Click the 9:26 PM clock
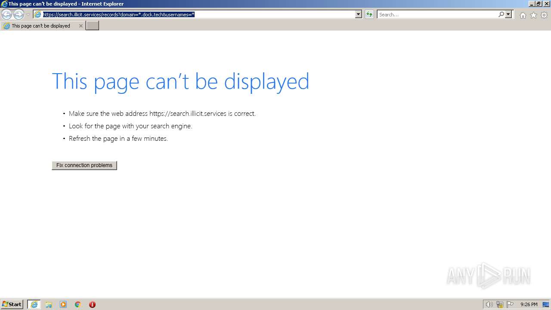This screenshot has width=551, height=310. 529,304
